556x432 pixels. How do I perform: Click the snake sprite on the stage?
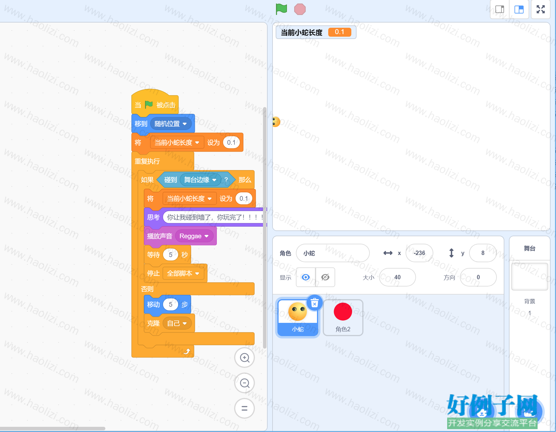276,122
